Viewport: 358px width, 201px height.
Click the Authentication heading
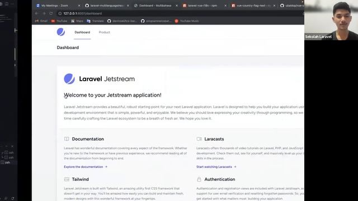click(x=220, y=179)
